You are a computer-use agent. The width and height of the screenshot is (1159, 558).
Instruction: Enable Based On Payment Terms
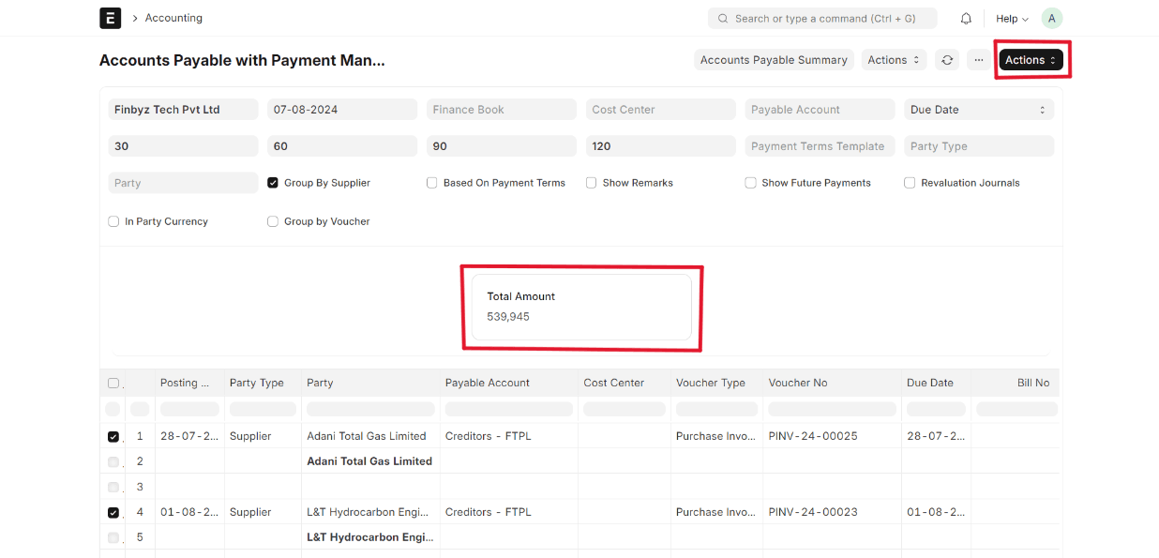pos(432,183)
